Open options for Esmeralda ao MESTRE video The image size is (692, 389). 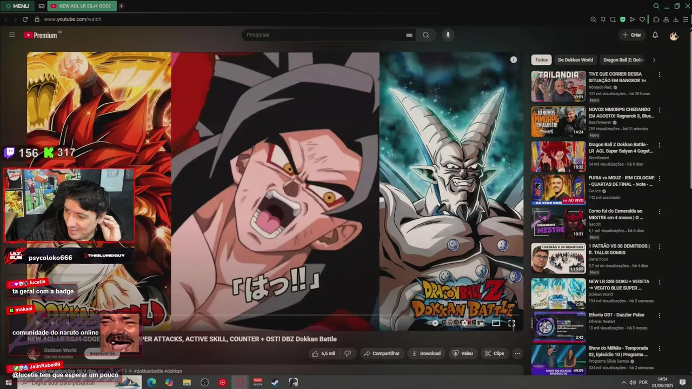pyautogui.click(x=660, y=211)
